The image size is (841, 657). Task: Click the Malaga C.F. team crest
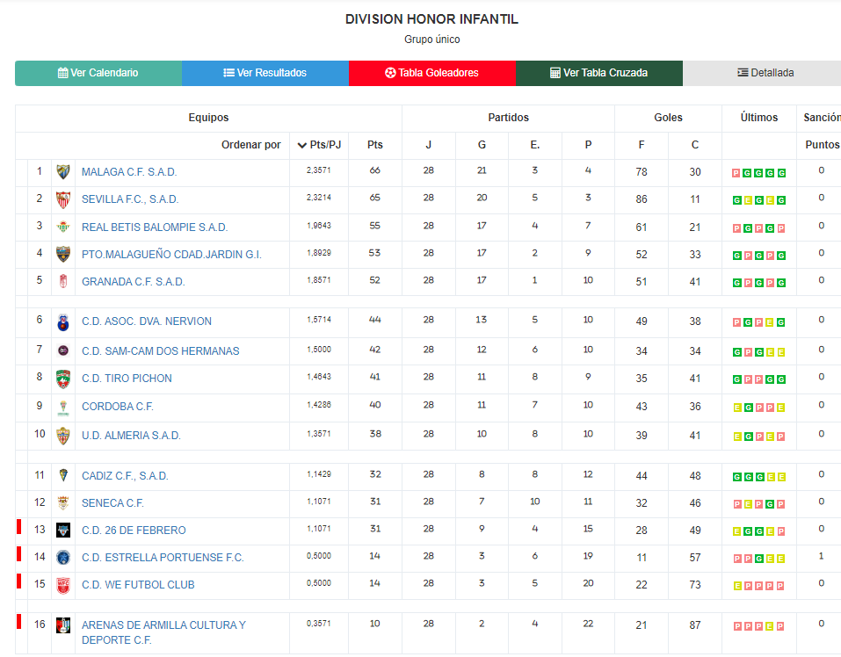click(x=63, y=172)
